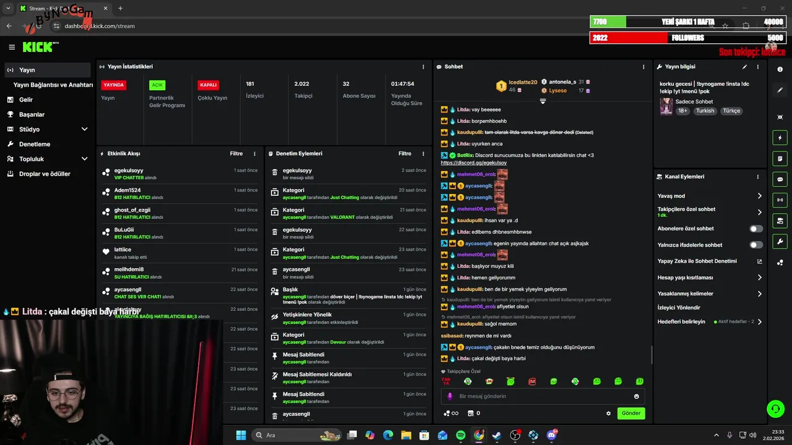Insert the red FAKYA emote

445,382
